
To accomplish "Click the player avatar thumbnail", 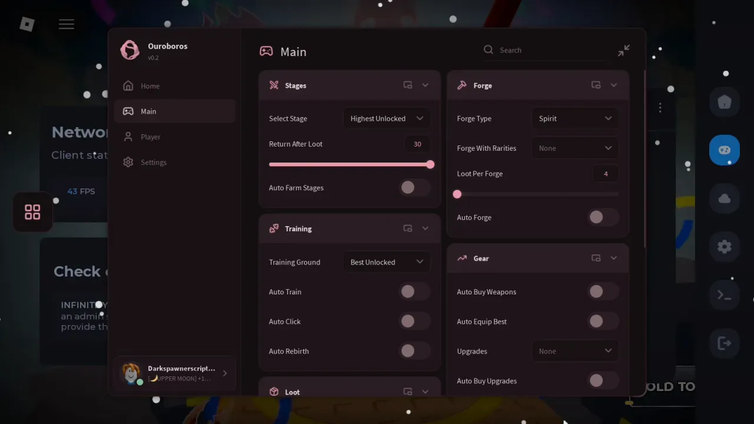I will click(x=131, y=373).
